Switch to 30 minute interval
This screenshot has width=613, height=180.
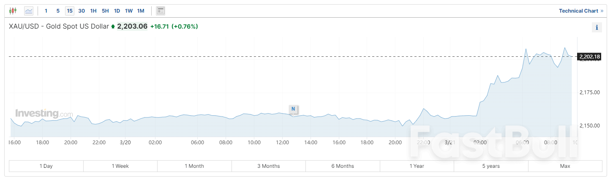tap(82, 11)
